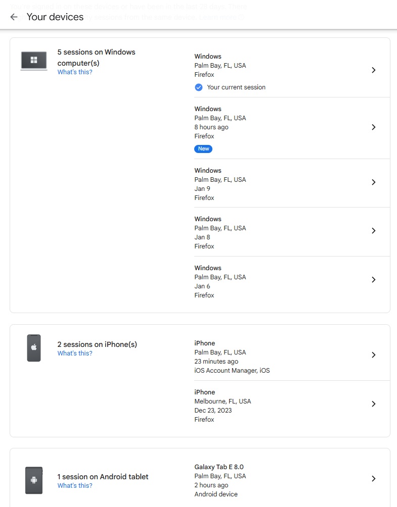Open chevron for Jan 8 session

point(373,231)
